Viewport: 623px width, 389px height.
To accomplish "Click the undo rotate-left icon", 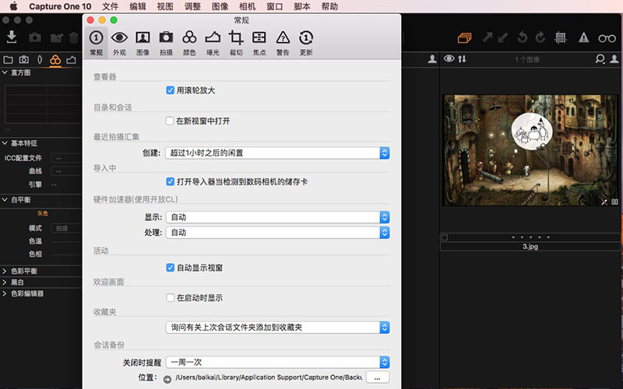I will coord(522,37).
